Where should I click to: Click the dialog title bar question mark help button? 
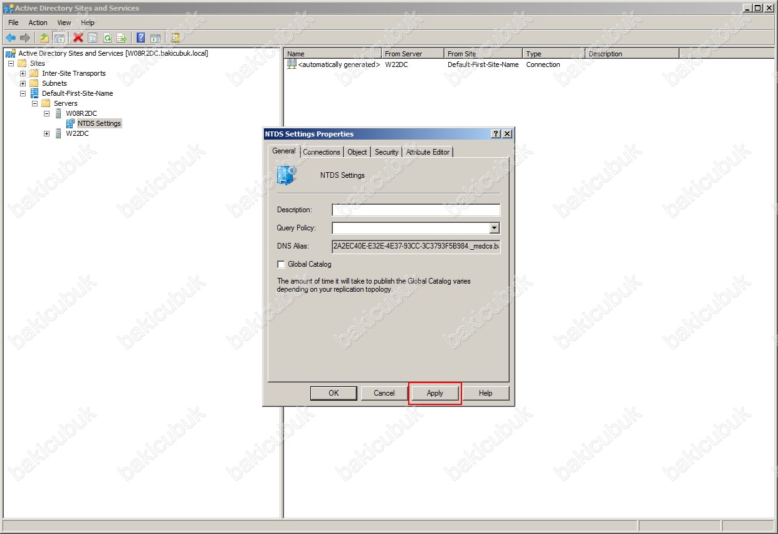496,134
